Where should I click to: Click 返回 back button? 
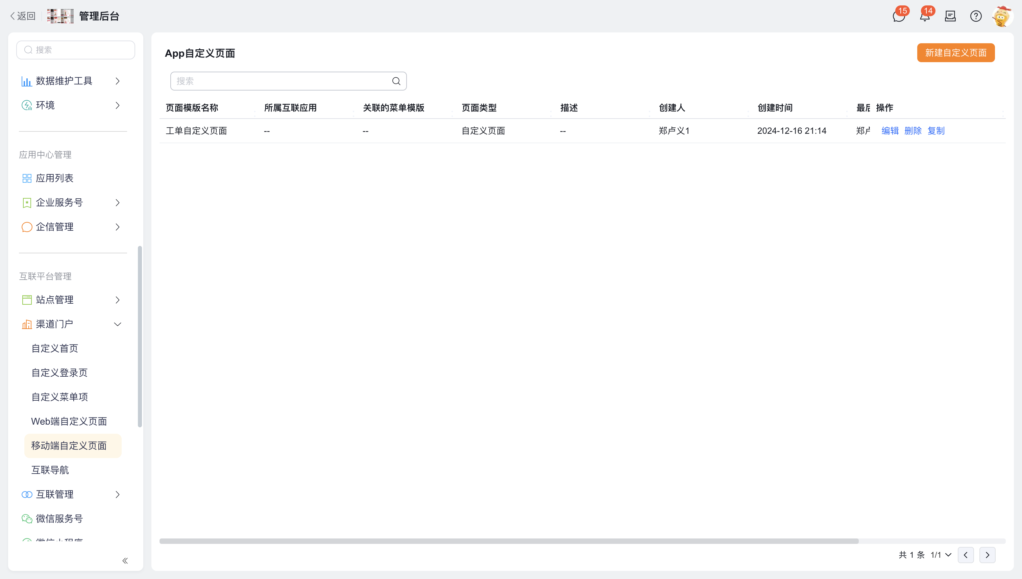[x=23, y=16]
